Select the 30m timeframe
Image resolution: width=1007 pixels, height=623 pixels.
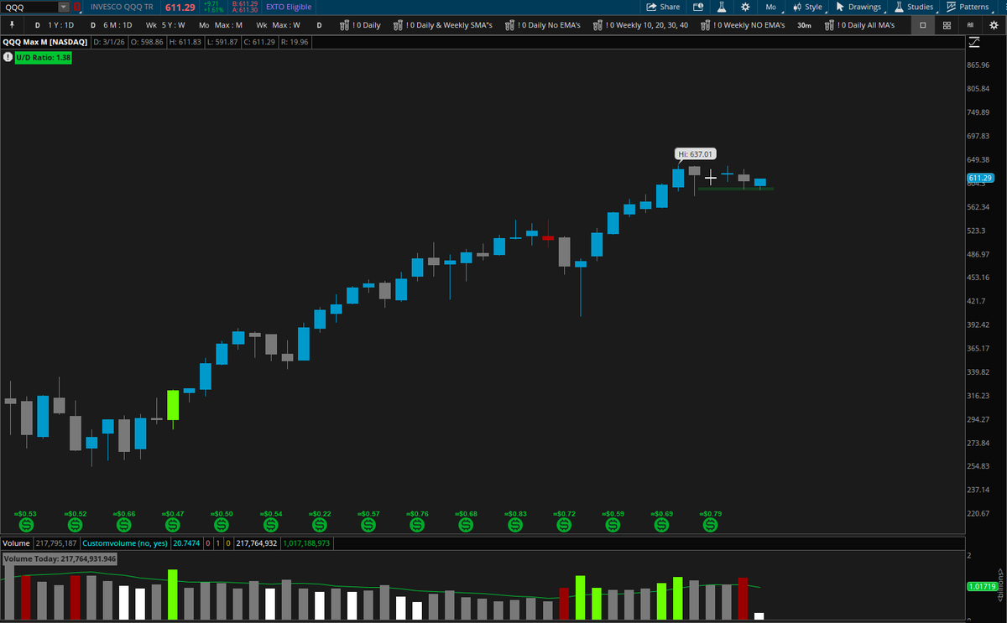(804, 25)
